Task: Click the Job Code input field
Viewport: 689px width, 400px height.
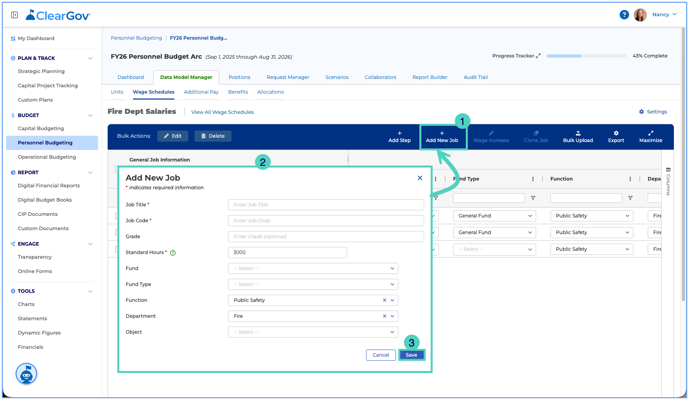Action: coord(326,221)
